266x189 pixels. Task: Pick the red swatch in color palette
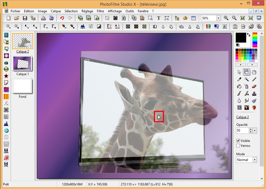(237, 55)
